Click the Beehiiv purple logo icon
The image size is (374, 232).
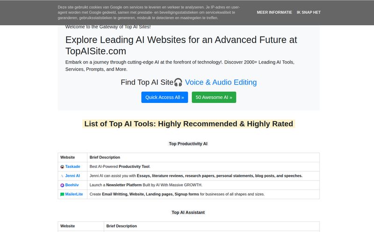pos(62,185)
